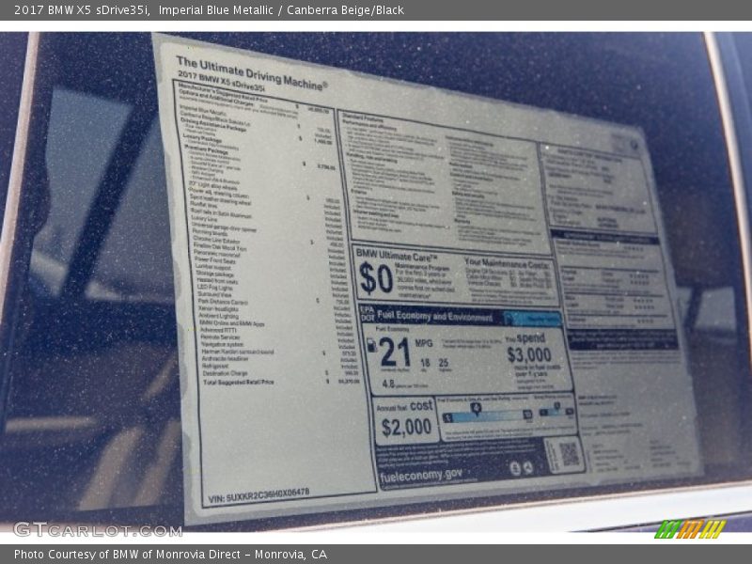This screenshot has height=564, width=752.
Task: Click The Ultimate Driving Machine heading
Action: pyautogui.click(x=251, y=72)
